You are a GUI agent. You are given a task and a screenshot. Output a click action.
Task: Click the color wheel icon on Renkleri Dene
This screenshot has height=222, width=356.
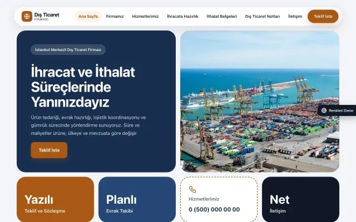[324, 110]
